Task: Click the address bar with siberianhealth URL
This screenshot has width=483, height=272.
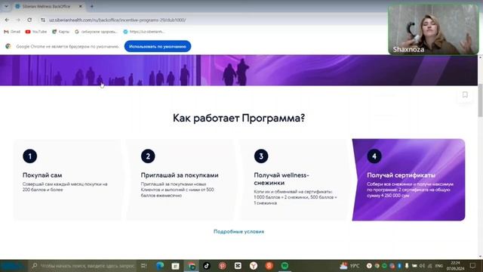Action: click(117, 20)
